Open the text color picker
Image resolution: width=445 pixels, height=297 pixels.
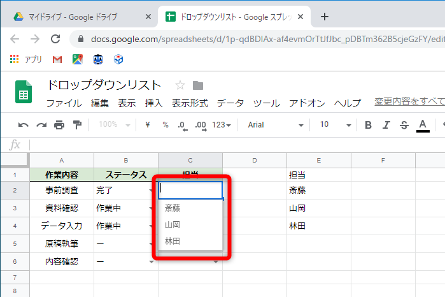[423, 126]
